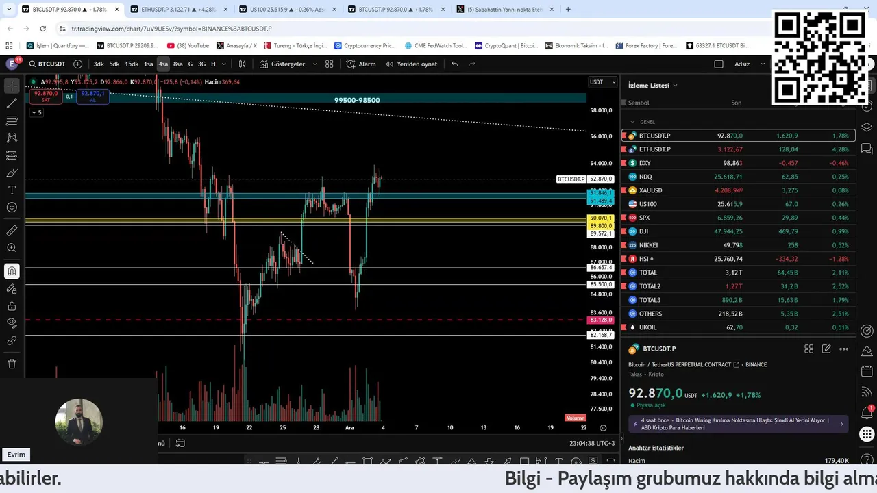This screenshot has width=877, height=493.
Task: Reload the page in browser
Action: point(42,29)
